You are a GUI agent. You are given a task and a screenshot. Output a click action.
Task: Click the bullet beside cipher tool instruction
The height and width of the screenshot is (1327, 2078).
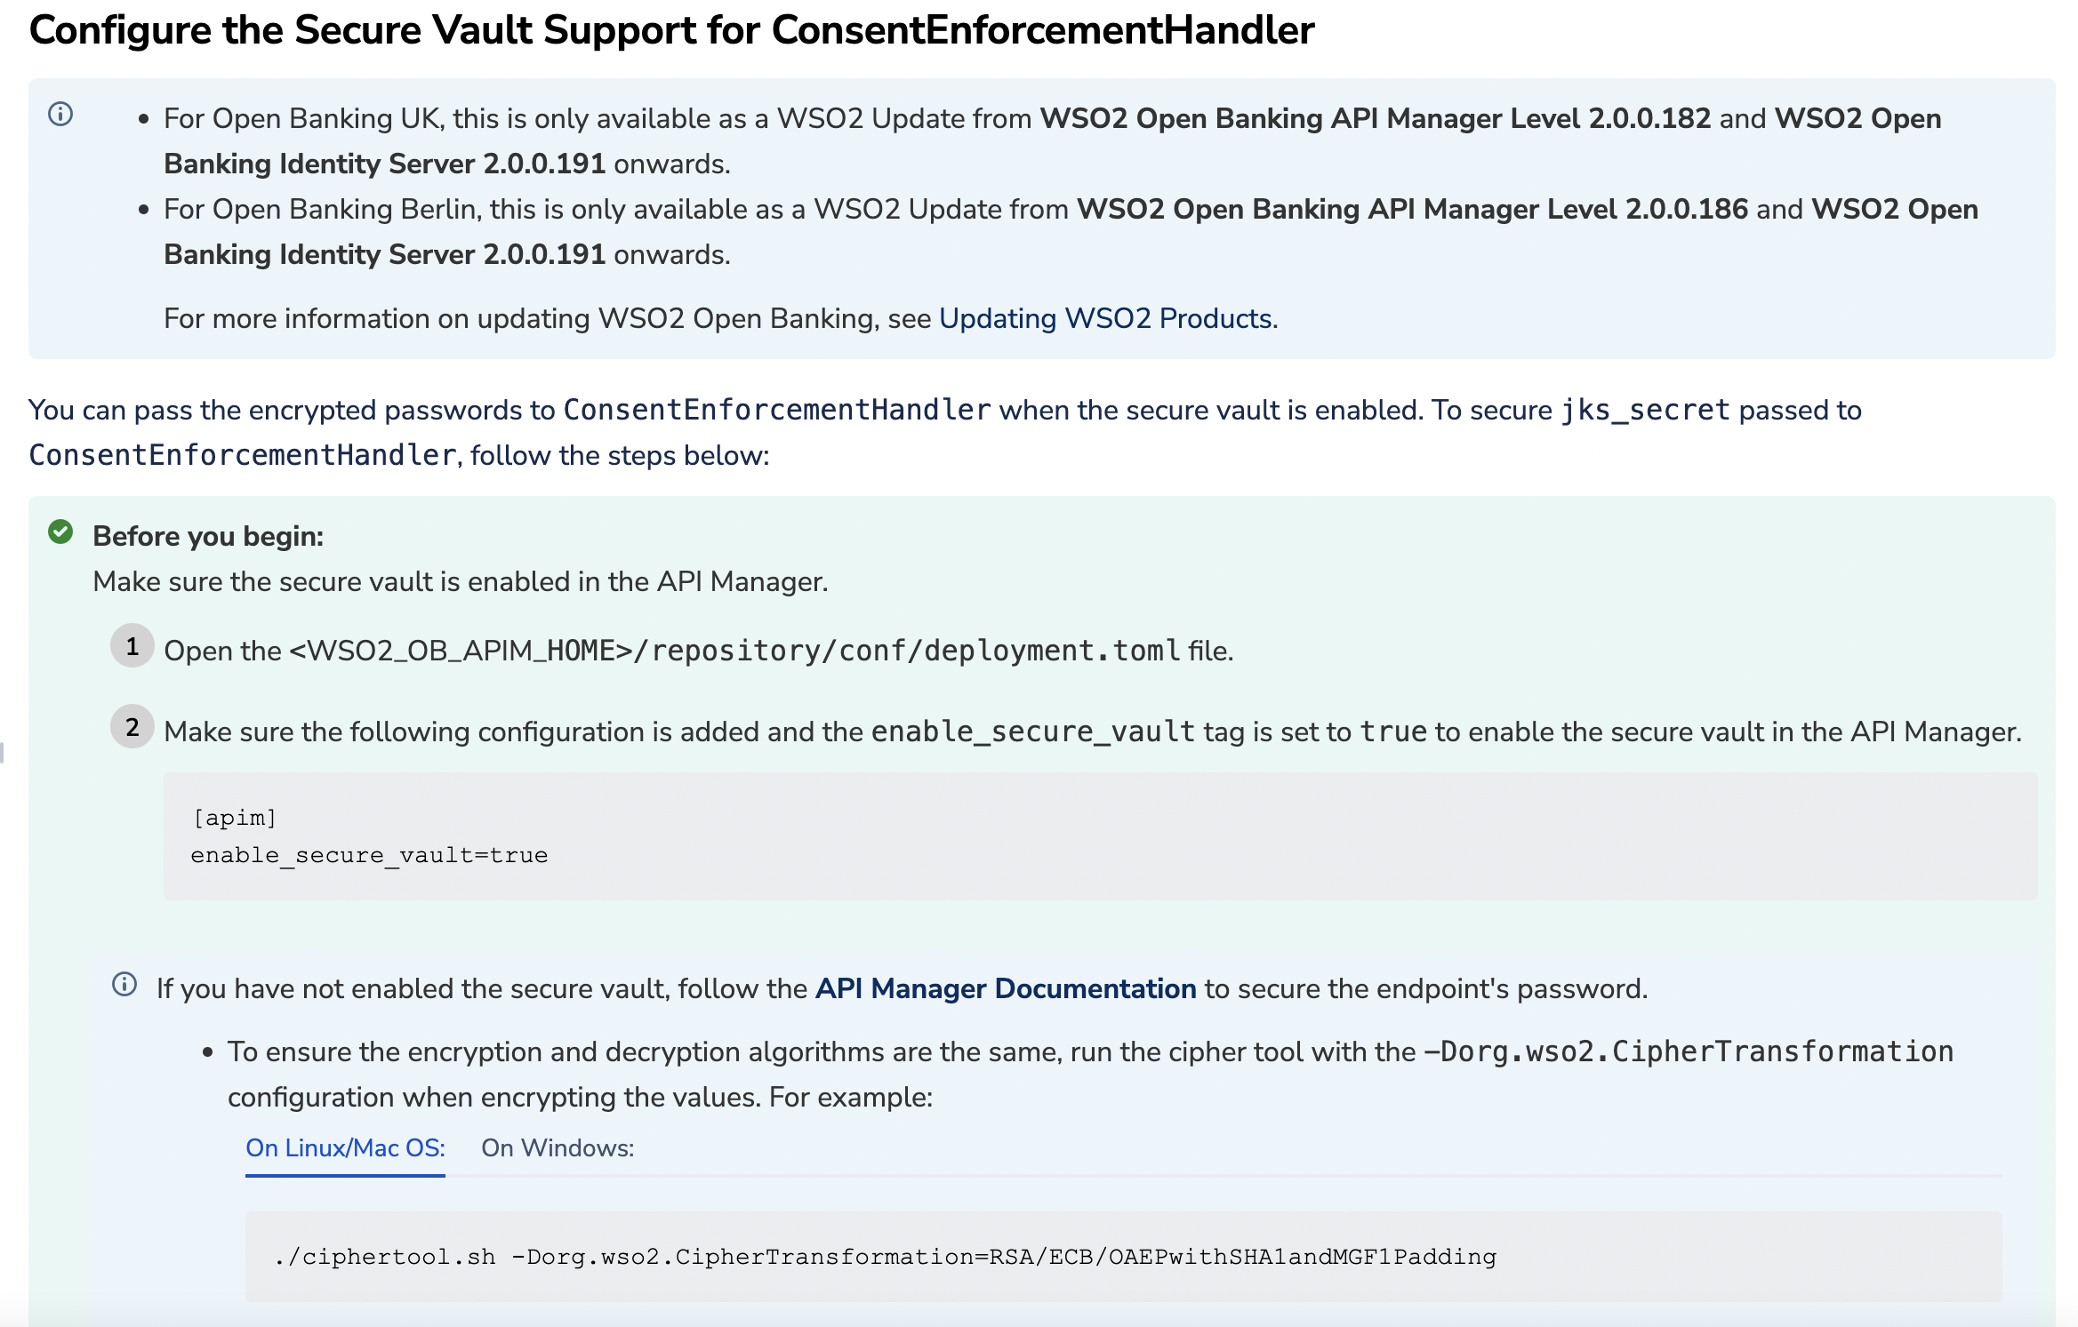209,1051
